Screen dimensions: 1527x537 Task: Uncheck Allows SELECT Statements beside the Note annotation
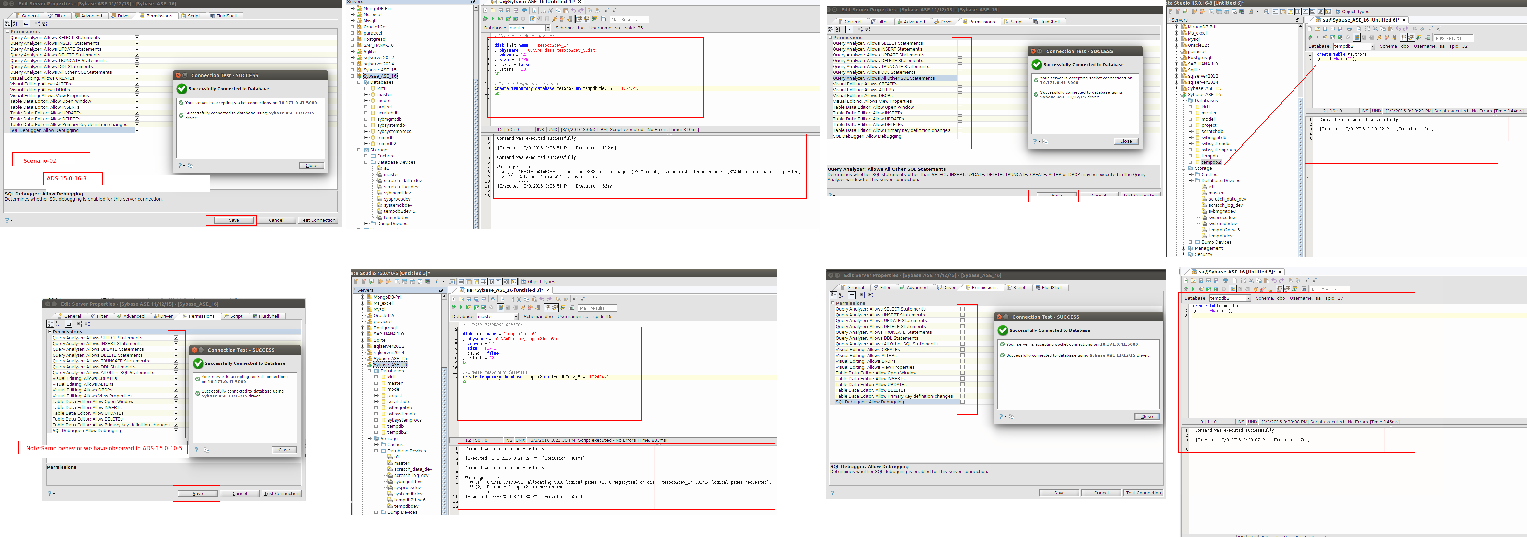coord(176,338)
